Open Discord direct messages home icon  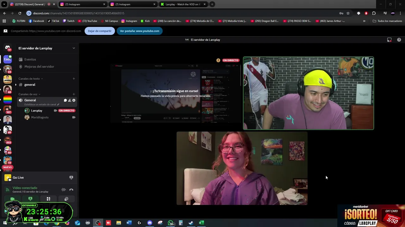point(8,48)
